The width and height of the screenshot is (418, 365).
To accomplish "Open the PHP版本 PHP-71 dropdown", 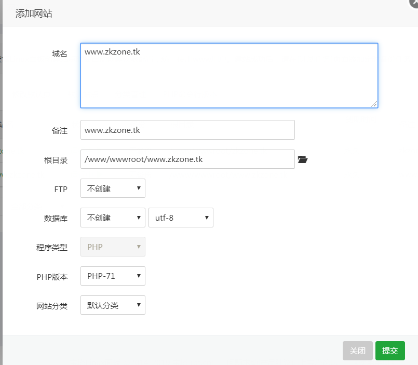I will [x=113, y=276].
